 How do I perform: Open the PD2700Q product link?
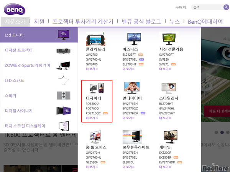coord(92,109)
